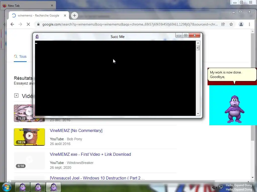Click inside the black Succ Me console
The width and height of the screenshot is (257, 192).
click(115, 78)
